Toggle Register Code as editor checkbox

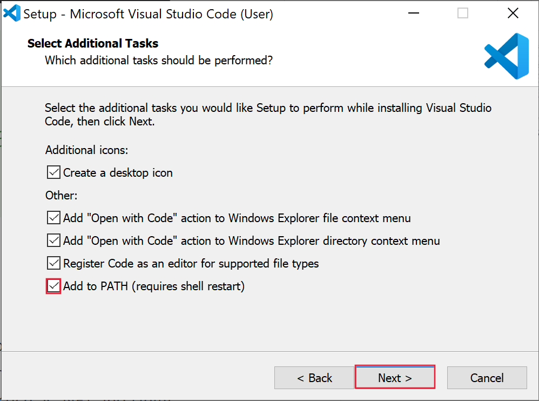coord(53,263)
